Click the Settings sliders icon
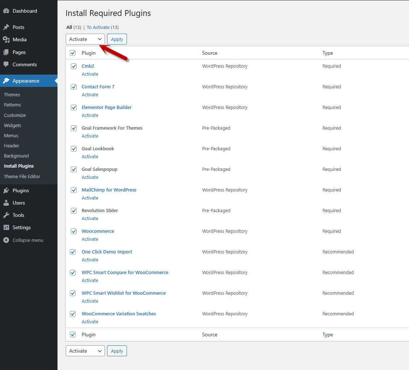This screenshot has width=409, height=370. click(6, 227)
